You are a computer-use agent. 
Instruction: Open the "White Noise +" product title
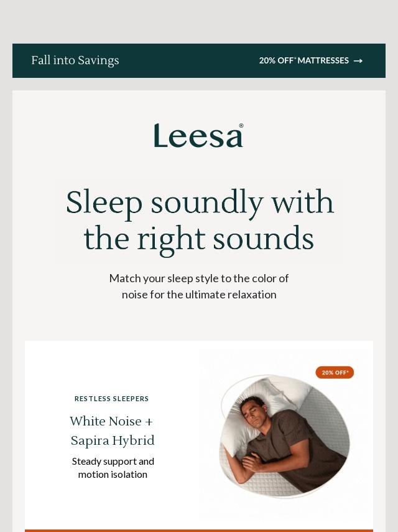111,422
